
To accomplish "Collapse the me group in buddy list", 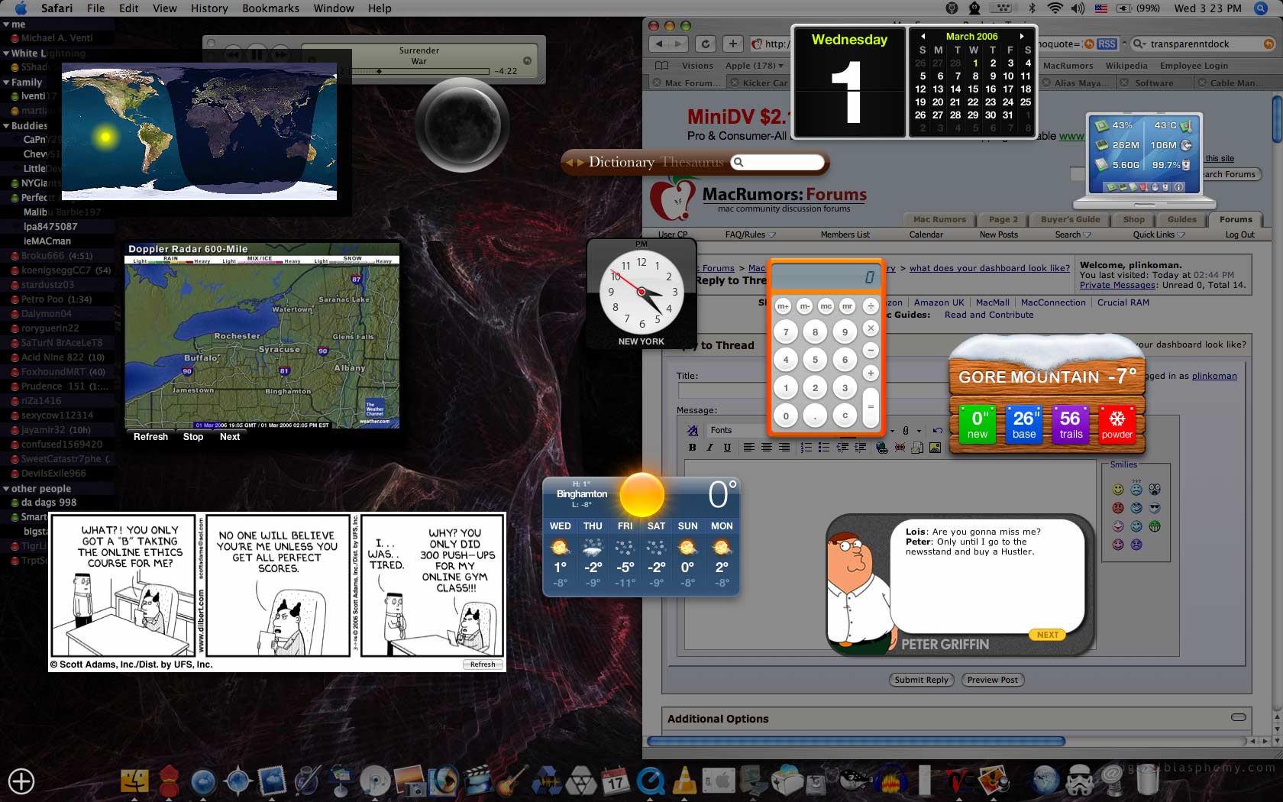I will [6, 24].
